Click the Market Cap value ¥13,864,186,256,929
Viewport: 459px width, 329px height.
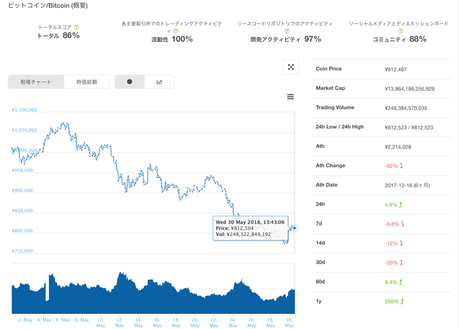[410, 89]
